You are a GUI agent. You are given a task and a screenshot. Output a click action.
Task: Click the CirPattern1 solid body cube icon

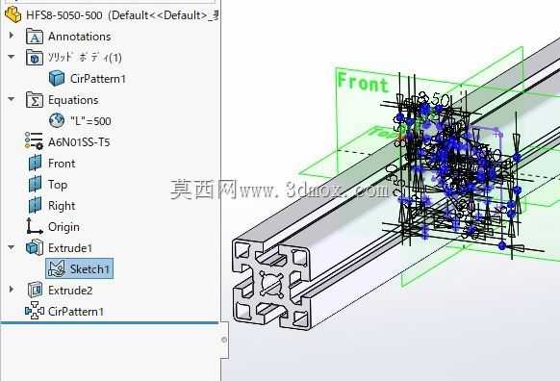coord(57,79)
